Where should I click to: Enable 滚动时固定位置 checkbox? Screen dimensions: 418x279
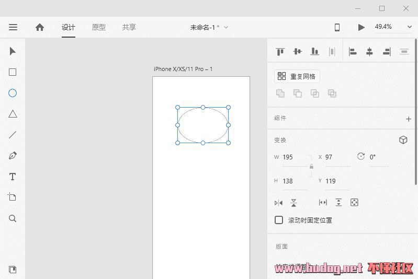(279, 220)
